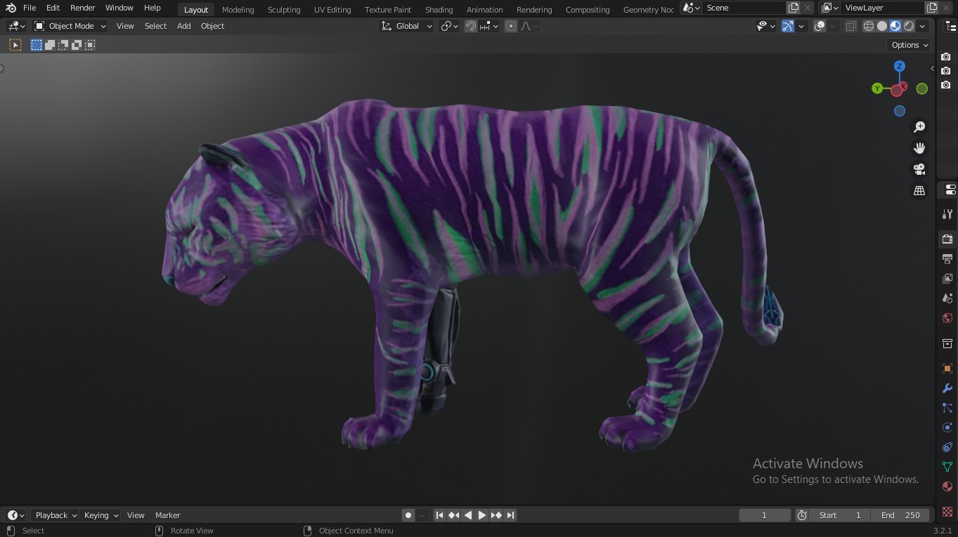Choose the extend selection mode icon
The width and height of the screenshot is (958, 537).
coord(50,45)
